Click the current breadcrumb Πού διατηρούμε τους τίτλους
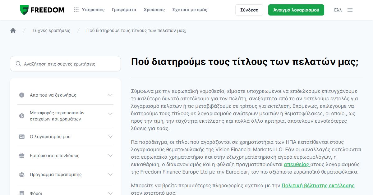This screenshot has height=195, width=373. [136, 30]
